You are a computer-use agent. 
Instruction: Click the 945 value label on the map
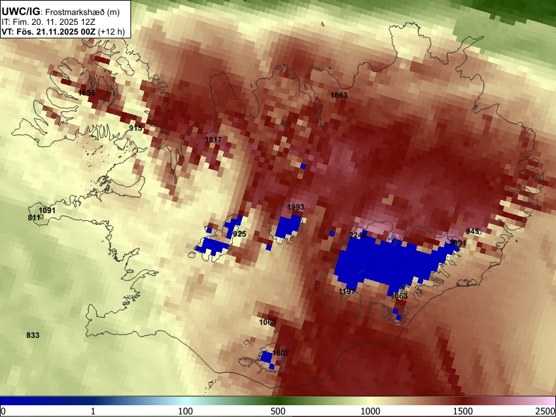tap(472, 231)
